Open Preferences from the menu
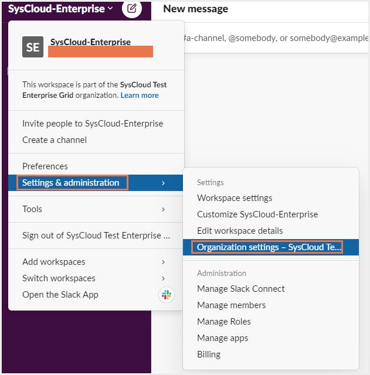This screenshot has height=375, width=370. [45, 166]
